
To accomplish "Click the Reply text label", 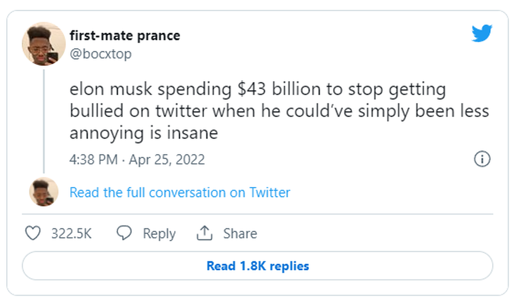I will point(159,234).
